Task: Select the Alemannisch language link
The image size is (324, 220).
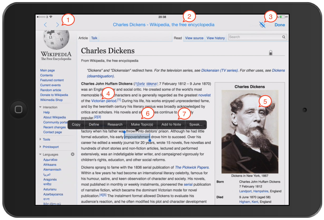Action: point(52,170)
